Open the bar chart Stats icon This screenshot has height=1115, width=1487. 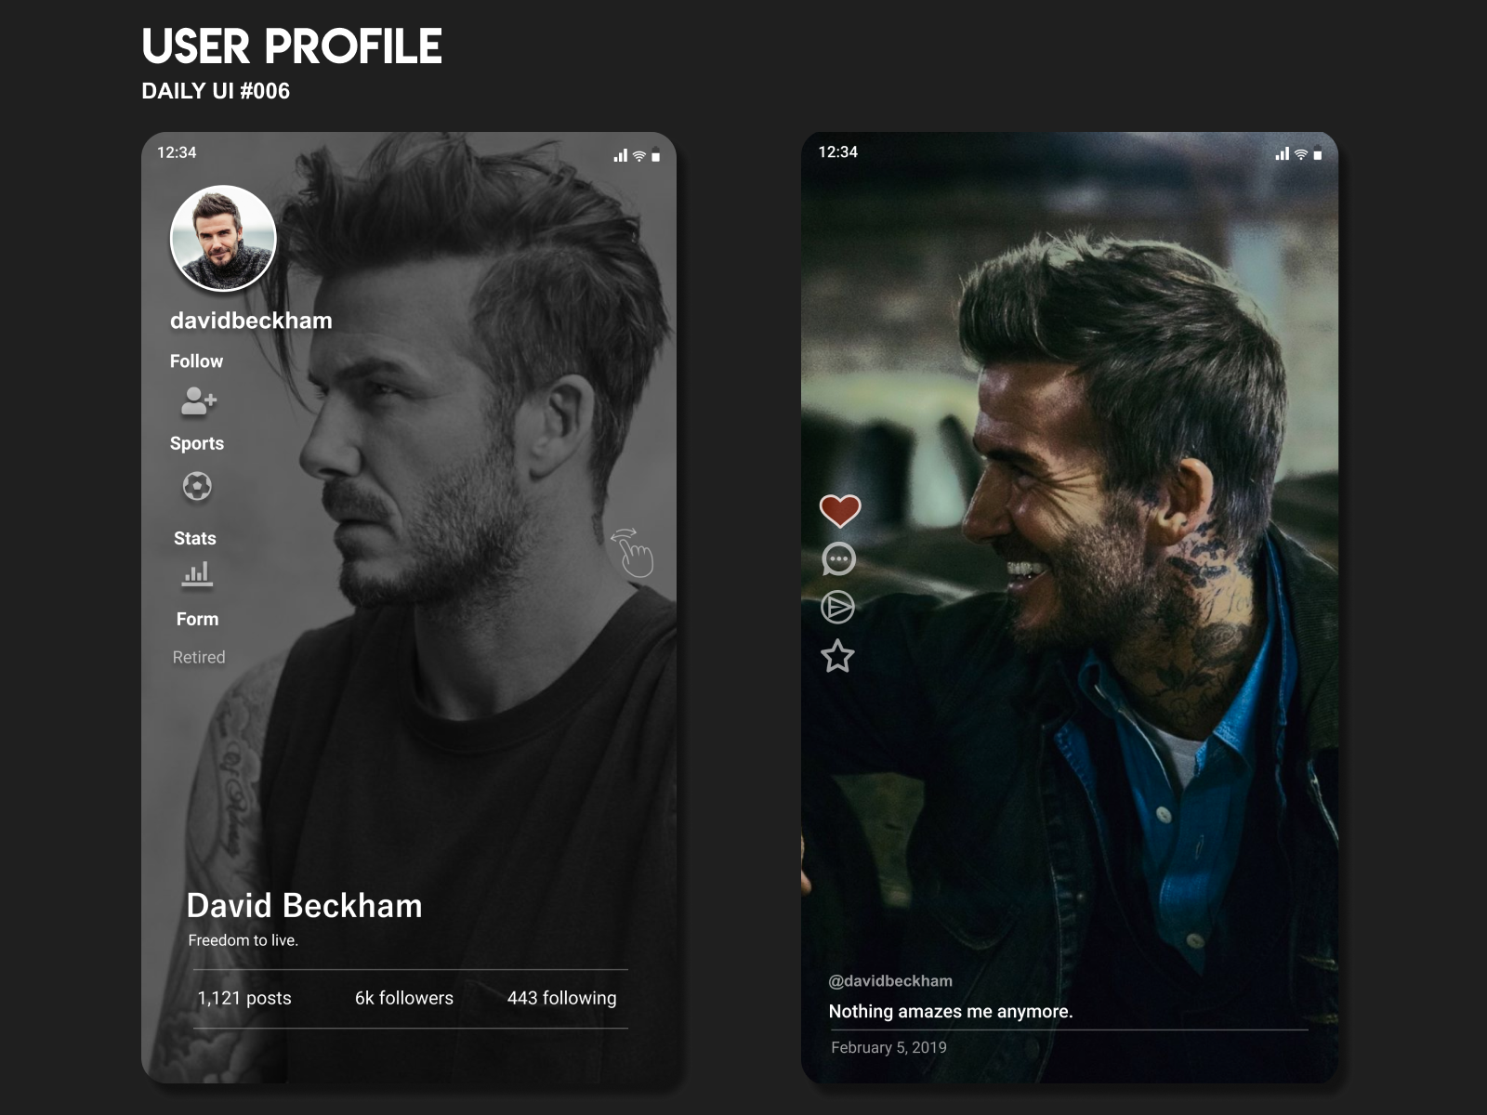pyautogui.click(x=197, y=574)
